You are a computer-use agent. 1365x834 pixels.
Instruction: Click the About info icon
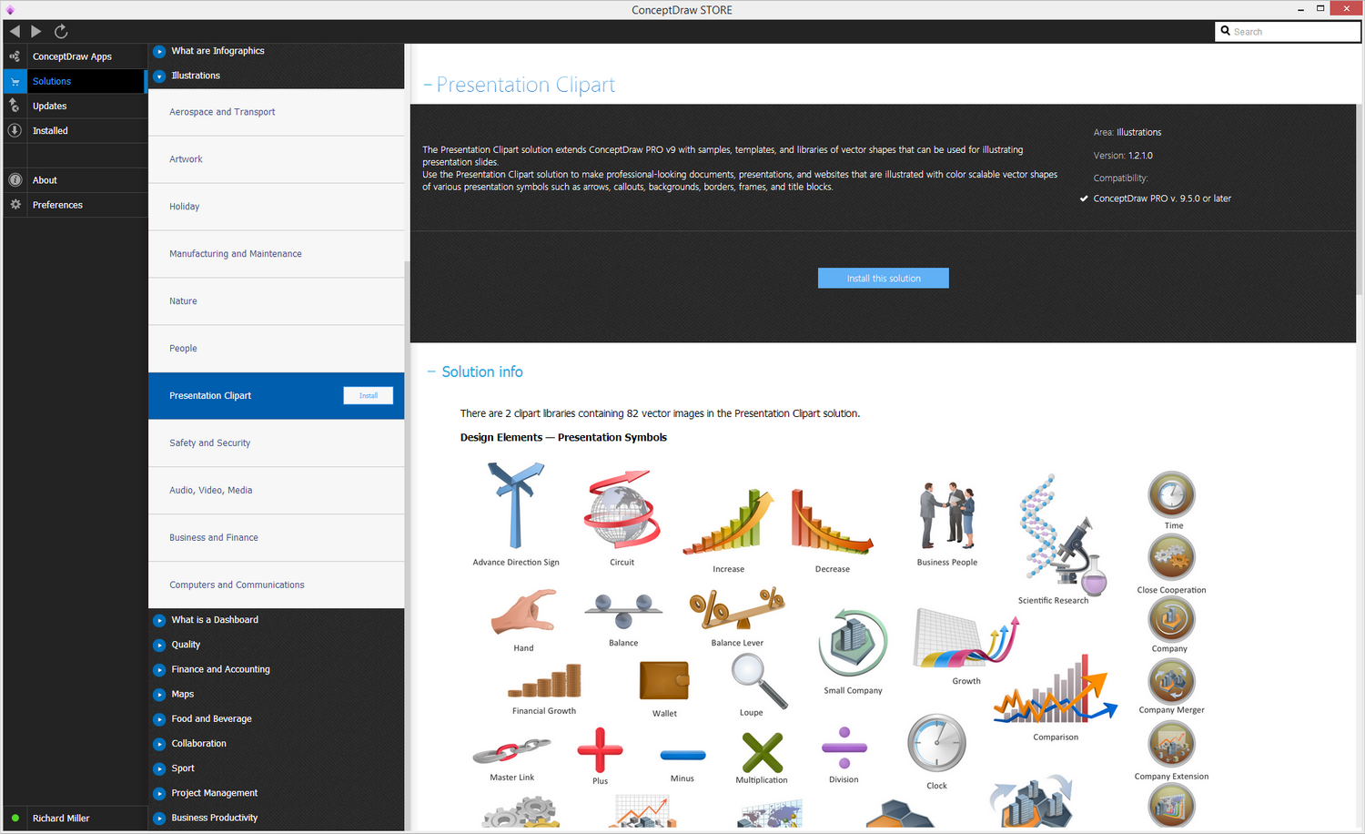pyautogui.click(x=15, y=180)
